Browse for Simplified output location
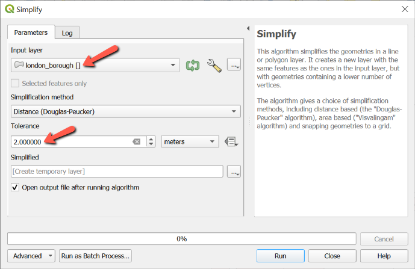 click(234, 172)
